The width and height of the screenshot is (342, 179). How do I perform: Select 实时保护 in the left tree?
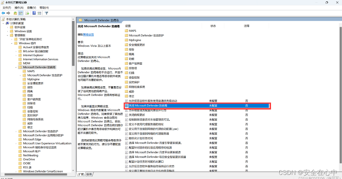coord(33,115)
